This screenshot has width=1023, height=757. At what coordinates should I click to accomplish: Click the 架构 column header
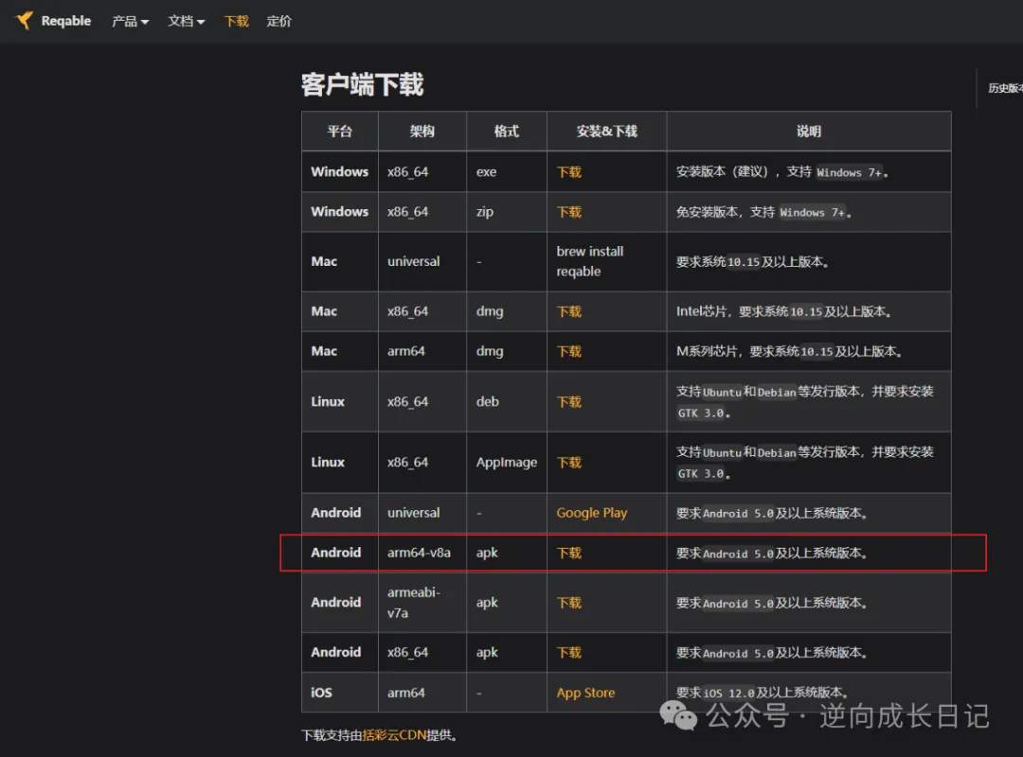point(422,132)
